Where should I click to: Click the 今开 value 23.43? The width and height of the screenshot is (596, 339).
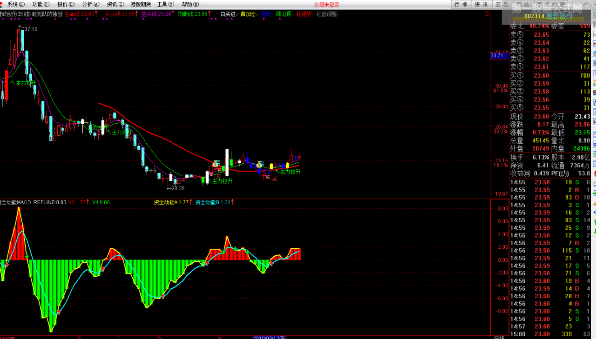582,116
